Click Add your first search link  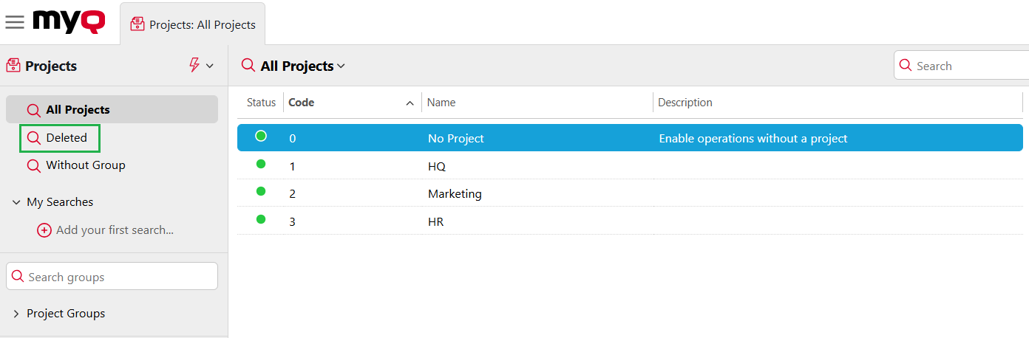click(x=115, y=230)
